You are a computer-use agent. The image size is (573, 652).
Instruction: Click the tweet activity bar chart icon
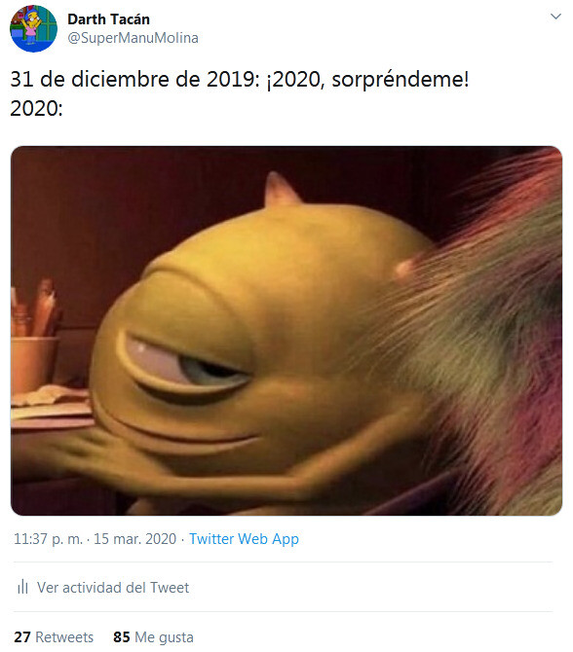click(23, 587)
